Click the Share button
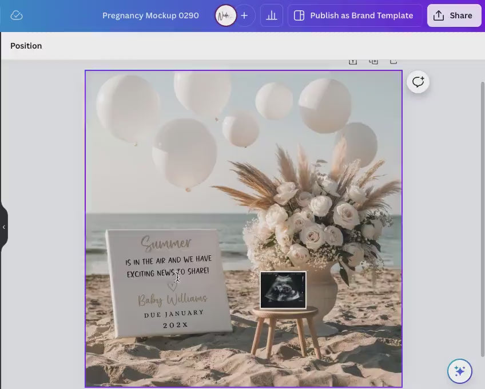The image size is (485, 389). click(454, 15)
